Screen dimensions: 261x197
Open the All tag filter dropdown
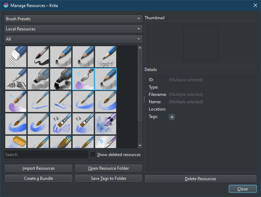[73, 39]
